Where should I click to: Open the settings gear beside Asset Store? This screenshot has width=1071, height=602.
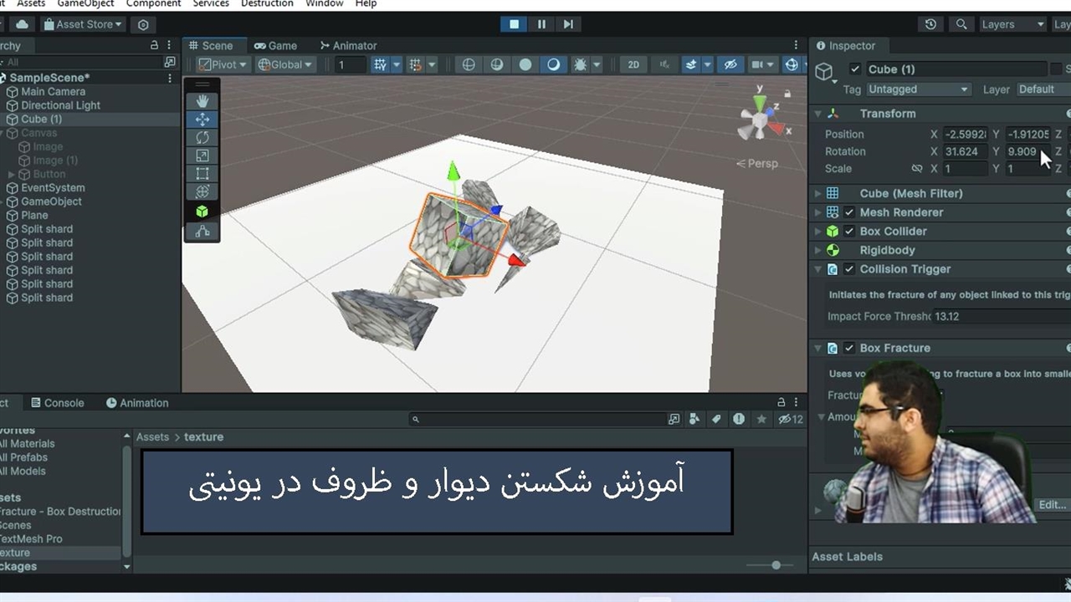point(143,24)
